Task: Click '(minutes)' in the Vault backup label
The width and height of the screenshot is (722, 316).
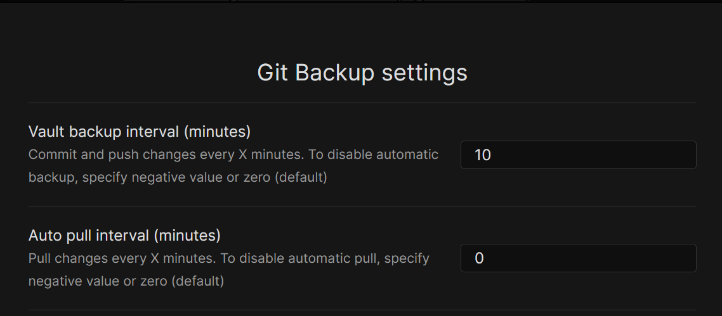Action: click(218, 132)
